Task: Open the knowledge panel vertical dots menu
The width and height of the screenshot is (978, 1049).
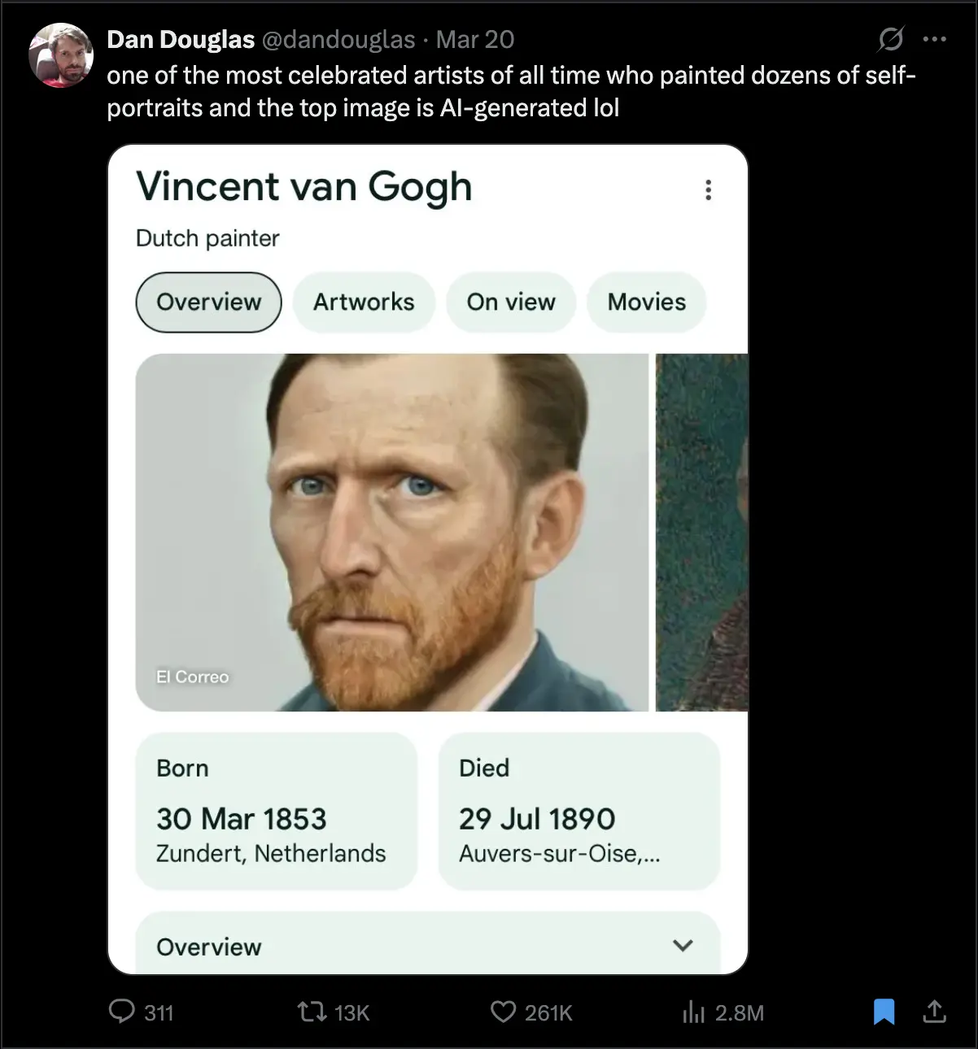Action: coord(708,189)
